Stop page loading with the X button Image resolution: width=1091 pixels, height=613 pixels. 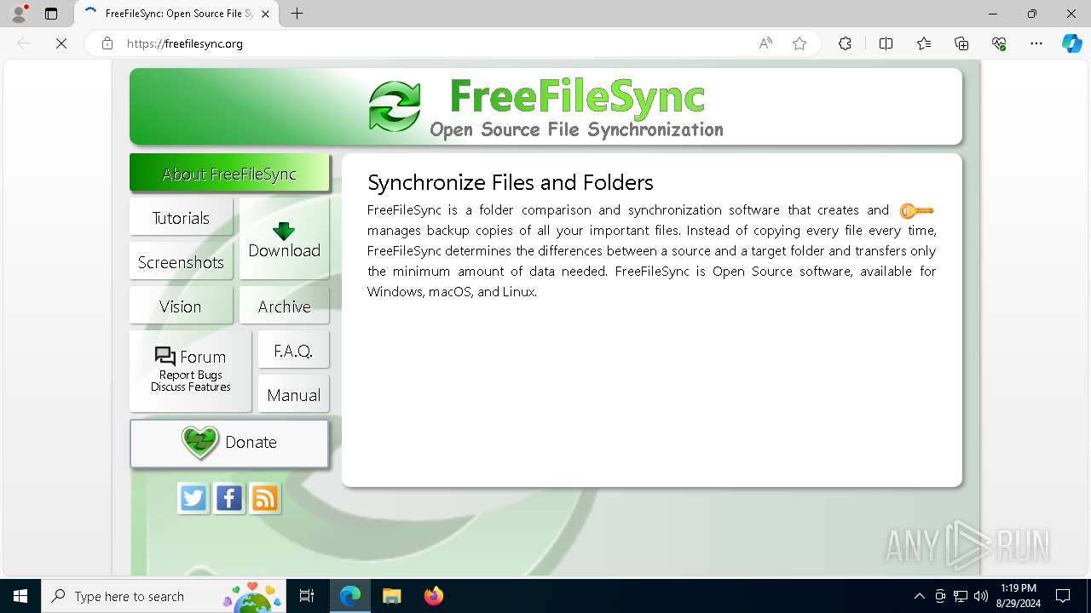pos(61,43)
